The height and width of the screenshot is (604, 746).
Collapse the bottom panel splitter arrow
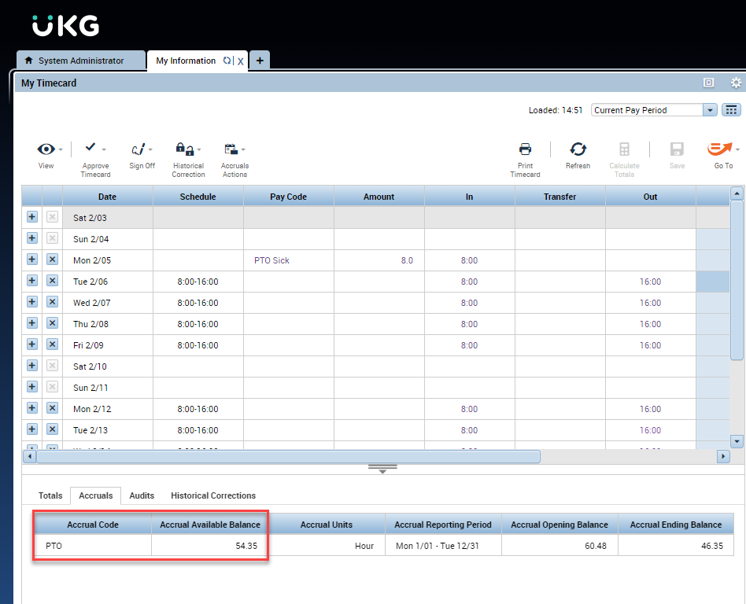coord(382,469)
